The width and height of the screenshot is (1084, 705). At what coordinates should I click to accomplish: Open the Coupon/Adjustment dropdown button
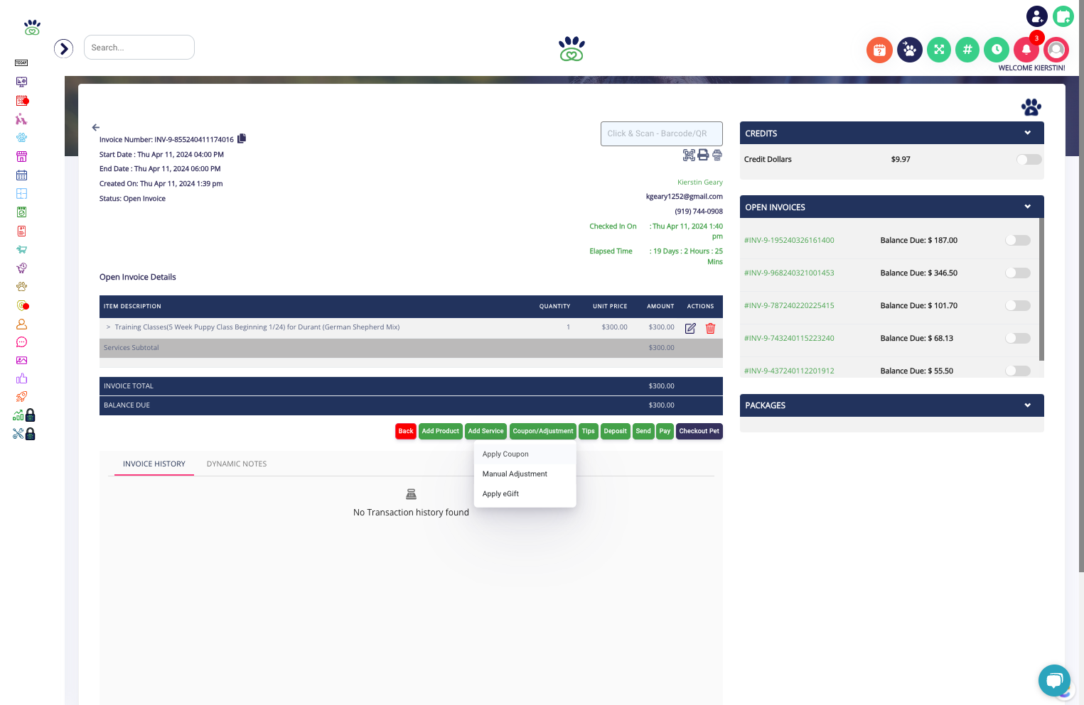tap(543, 431)
